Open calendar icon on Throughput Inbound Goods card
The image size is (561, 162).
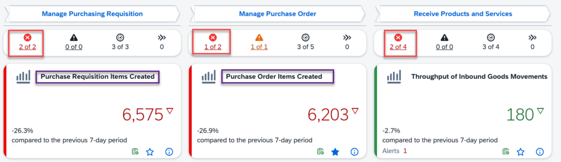pos(506,152)
